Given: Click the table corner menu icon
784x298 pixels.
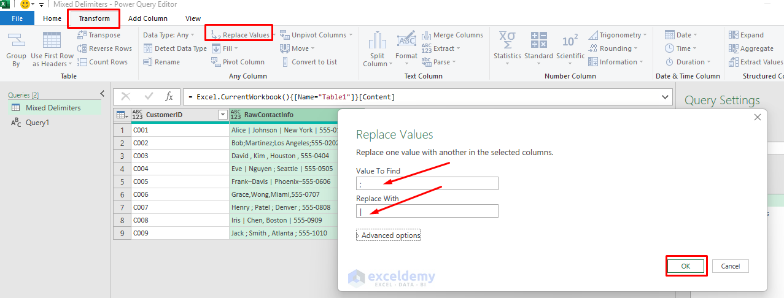Looking at the screenshot, I should [122, 115].
